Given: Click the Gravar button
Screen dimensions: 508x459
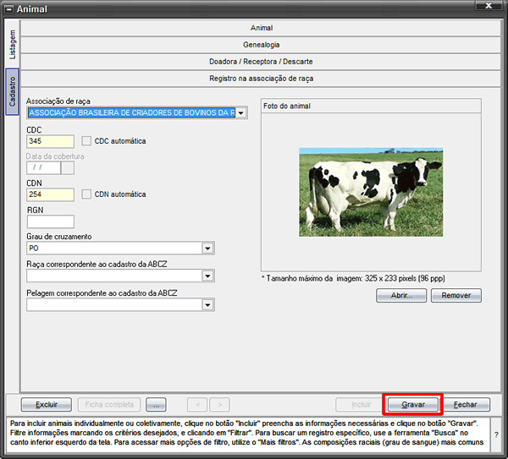Looking at the screenshot, I should 413,404.
